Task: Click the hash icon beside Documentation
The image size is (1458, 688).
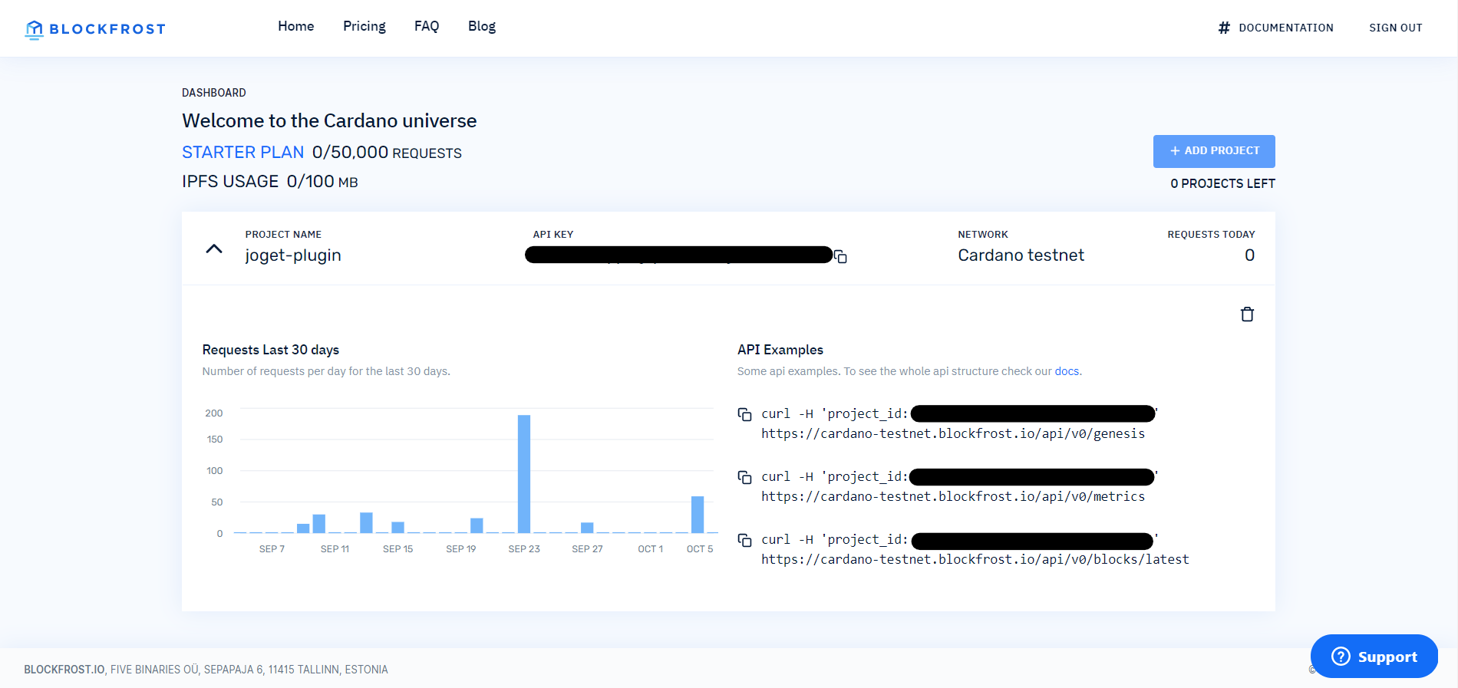Action: pos(1224,28)
